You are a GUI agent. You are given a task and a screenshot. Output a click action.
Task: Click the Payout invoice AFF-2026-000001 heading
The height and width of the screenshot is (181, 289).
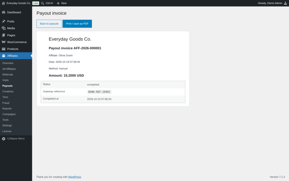75,48
